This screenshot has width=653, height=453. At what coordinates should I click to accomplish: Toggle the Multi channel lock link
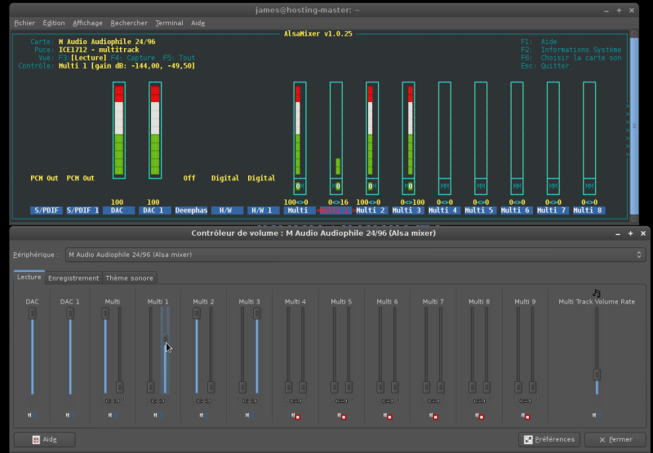click(113, 401)
